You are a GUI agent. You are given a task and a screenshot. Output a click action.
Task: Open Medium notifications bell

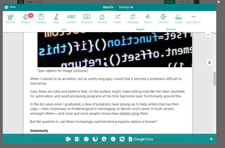[x=188, y=2]
